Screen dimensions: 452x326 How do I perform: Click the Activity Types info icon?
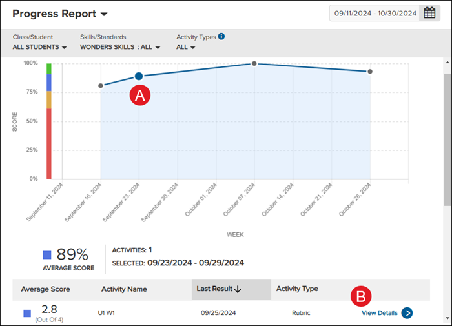[x=221, y=37]
